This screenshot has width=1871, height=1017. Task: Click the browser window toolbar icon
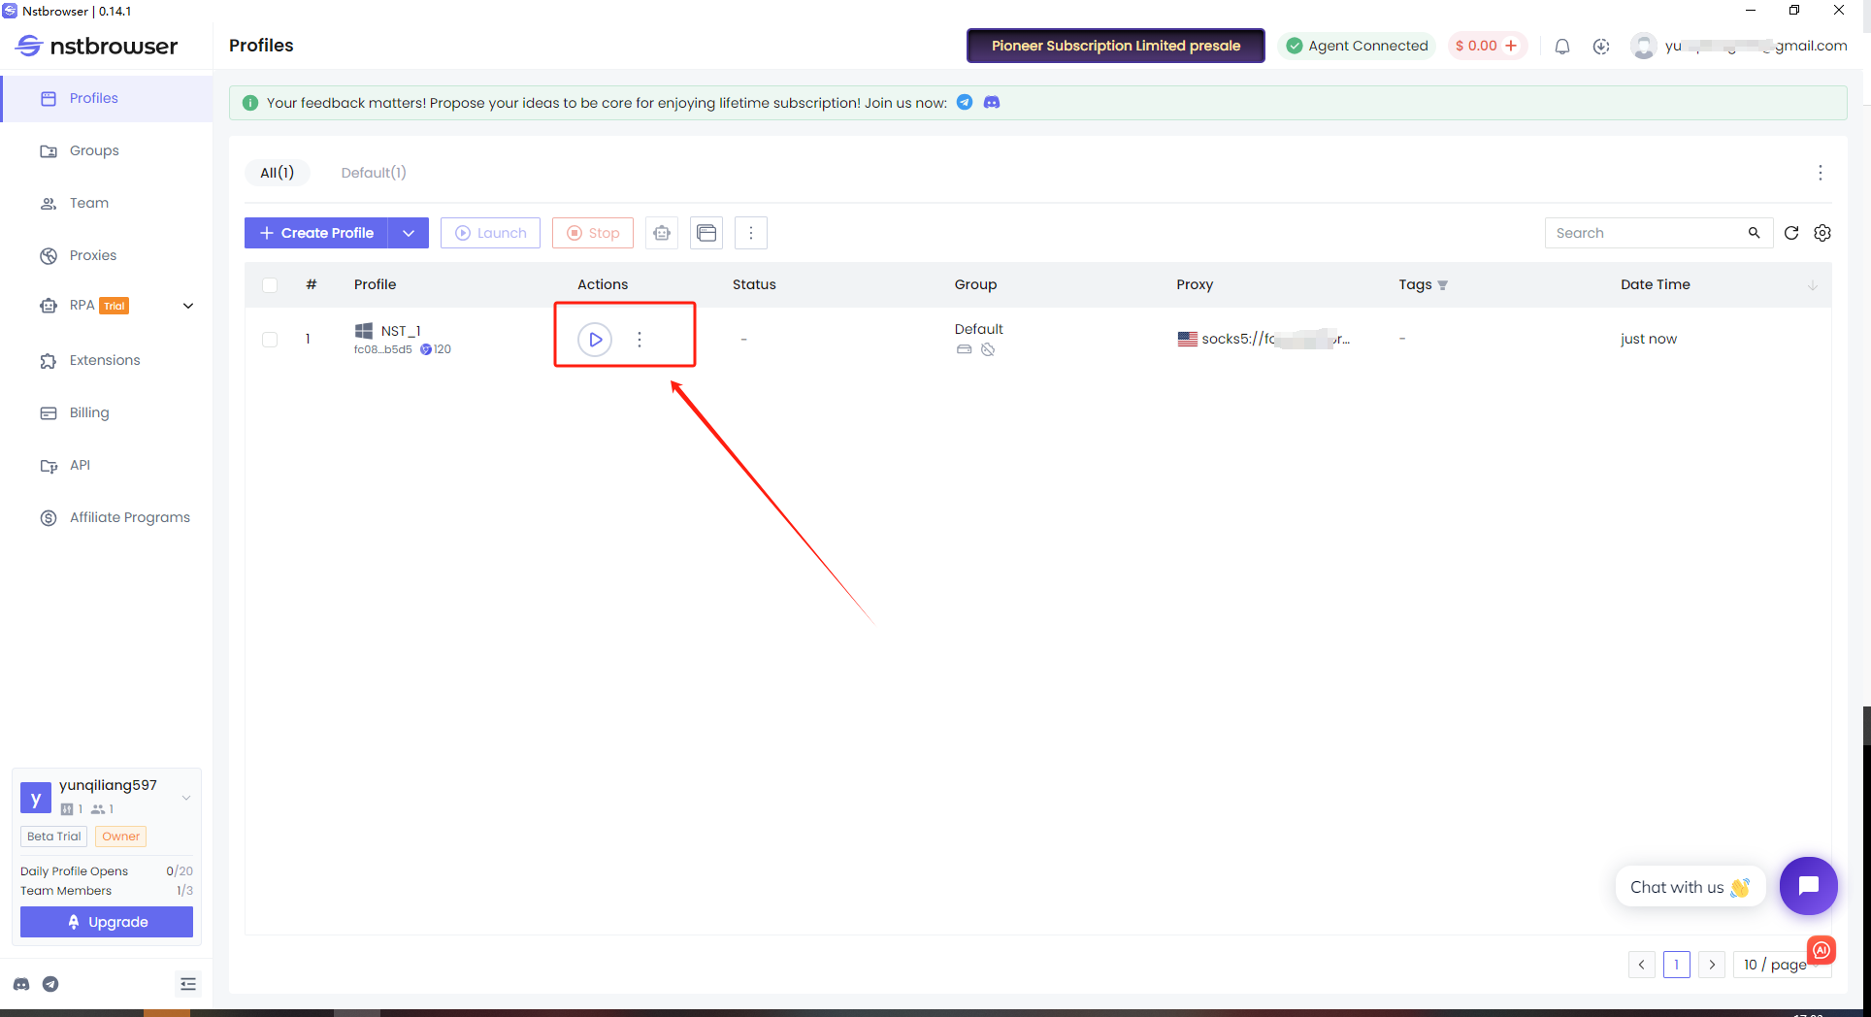pos(706,233)
